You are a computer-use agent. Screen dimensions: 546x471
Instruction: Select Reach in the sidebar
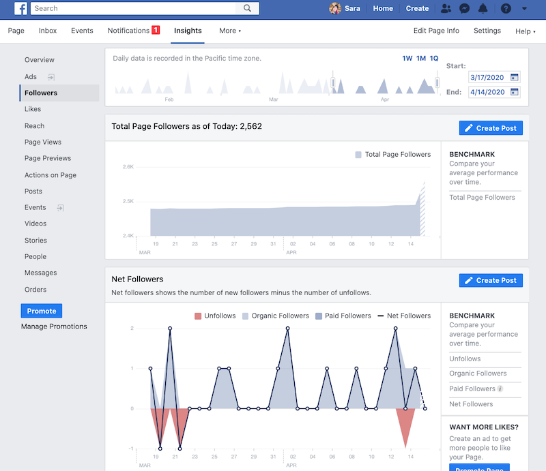35,126
